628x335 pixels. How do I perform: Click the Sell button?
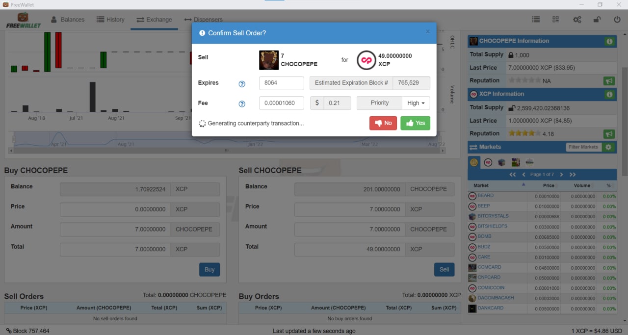[x=445, y=269]
